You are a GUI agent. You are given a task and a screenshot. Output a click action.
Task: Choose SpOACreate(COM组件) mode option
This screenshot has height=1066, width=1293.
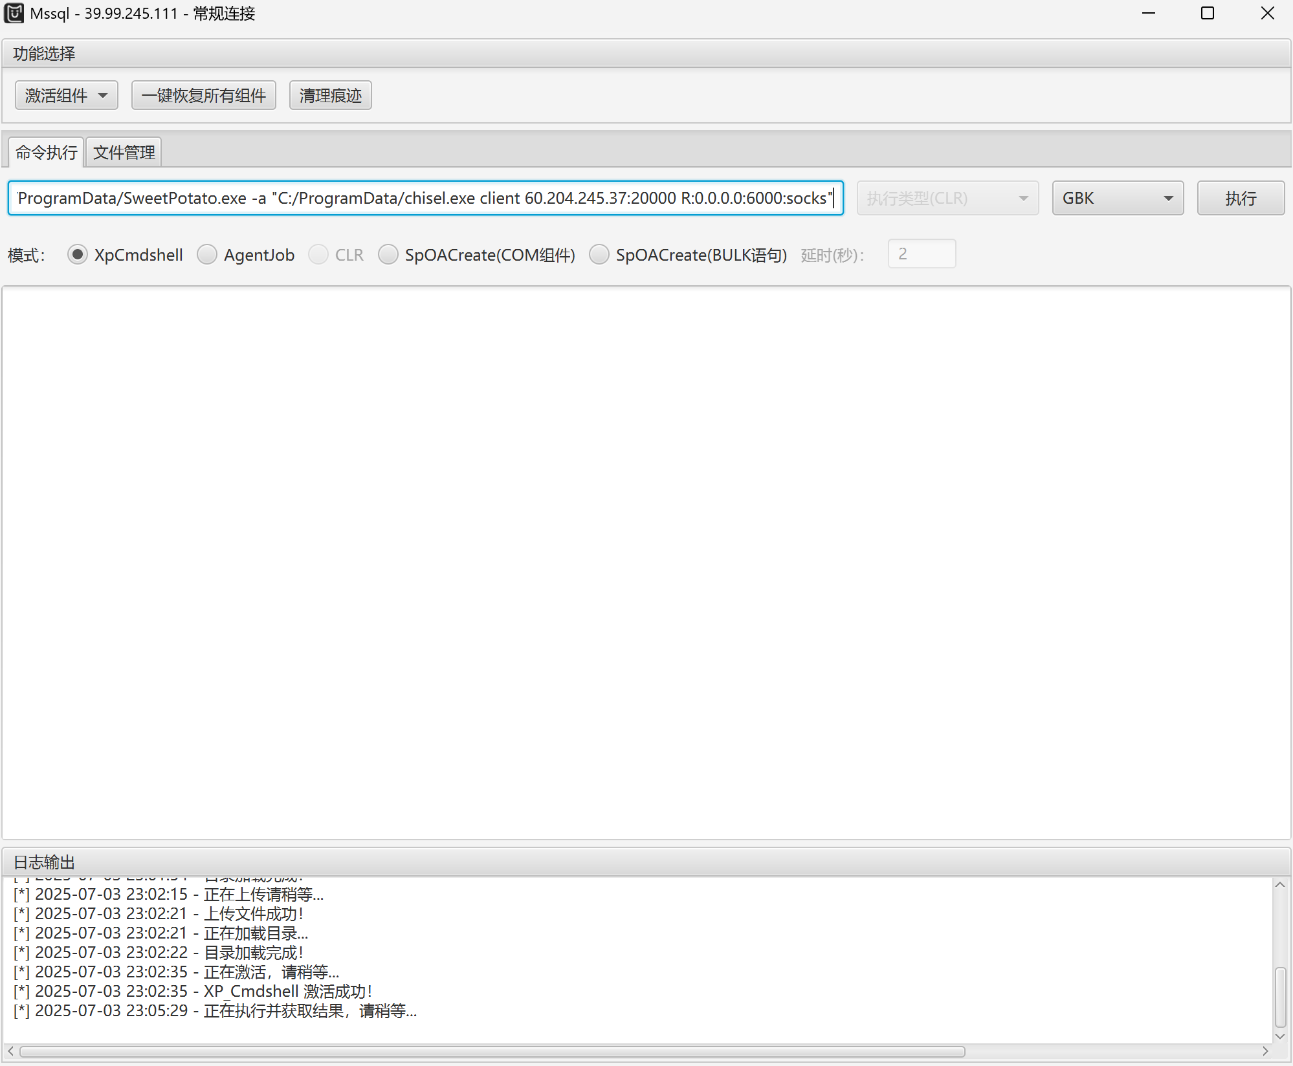pos(388,255)
